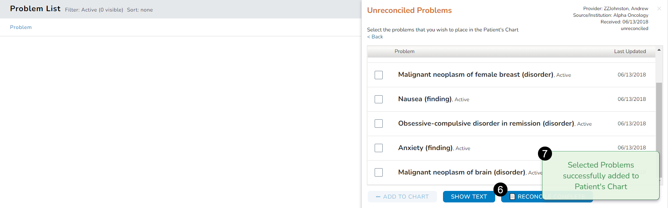
Task: Open the Sort: none option
Action: 139,10
